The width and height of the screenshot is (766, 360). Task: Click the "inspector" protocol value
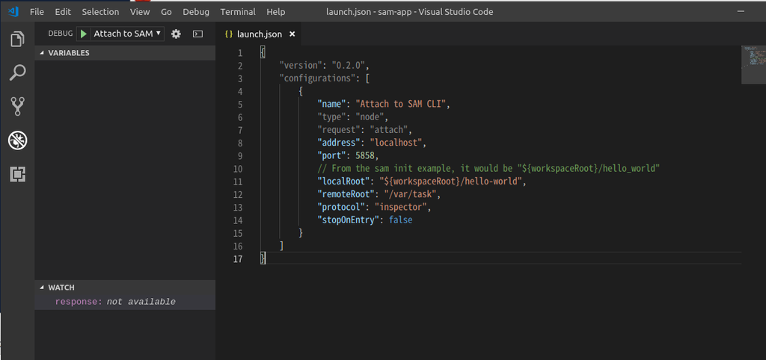pos(402,208)
